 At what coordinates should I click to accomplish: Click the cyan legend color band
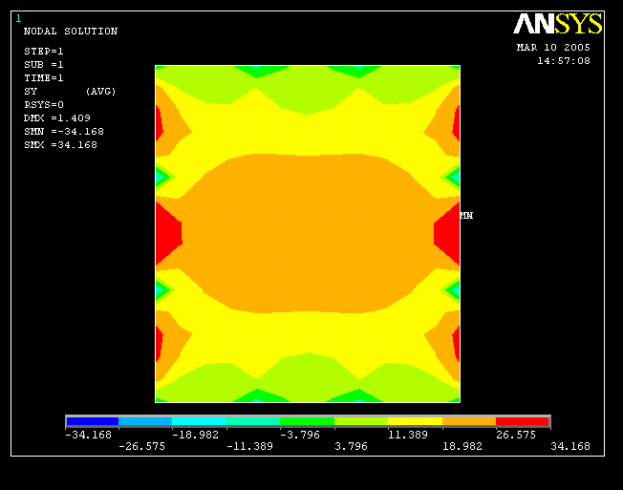(199, 421)
